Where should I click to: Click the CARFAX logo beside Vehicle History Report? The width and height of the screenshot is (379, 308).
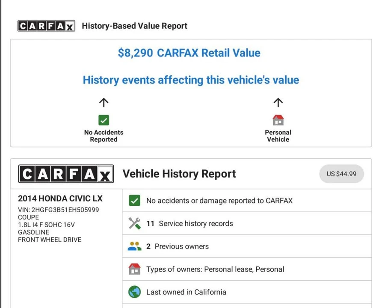[x=66, y=174]
